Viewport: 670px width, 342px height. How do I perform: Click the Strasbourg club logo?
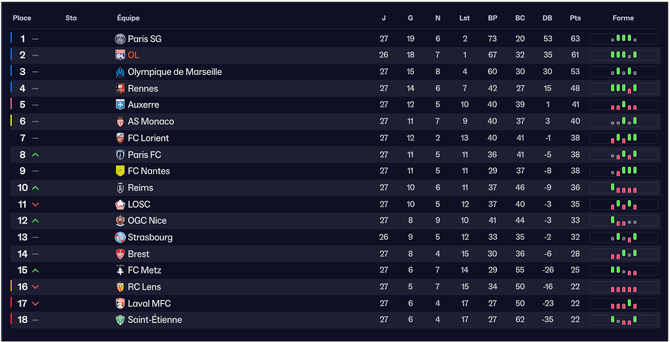pos(121,237)
